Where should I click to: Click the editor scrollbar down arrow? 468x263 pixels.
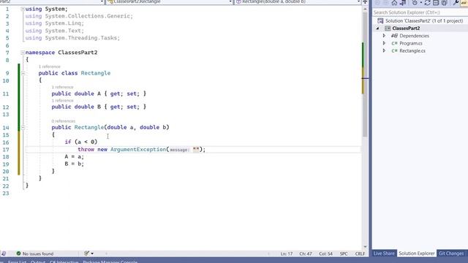point(365,247)
